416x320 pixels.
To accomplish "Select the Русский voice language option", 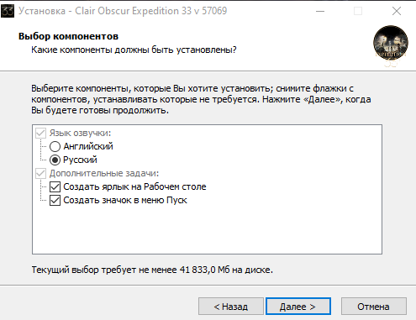I will (x=73, y=160).
